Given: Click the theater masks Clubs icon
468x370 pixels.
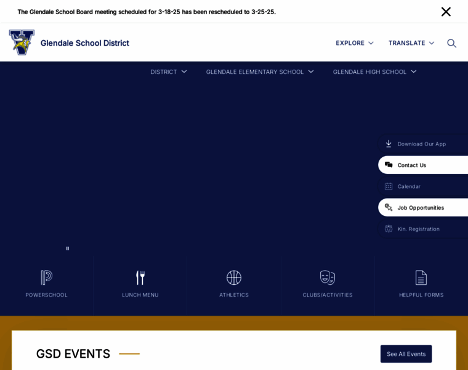Looking at the screenshot, I should pos(328,277).
